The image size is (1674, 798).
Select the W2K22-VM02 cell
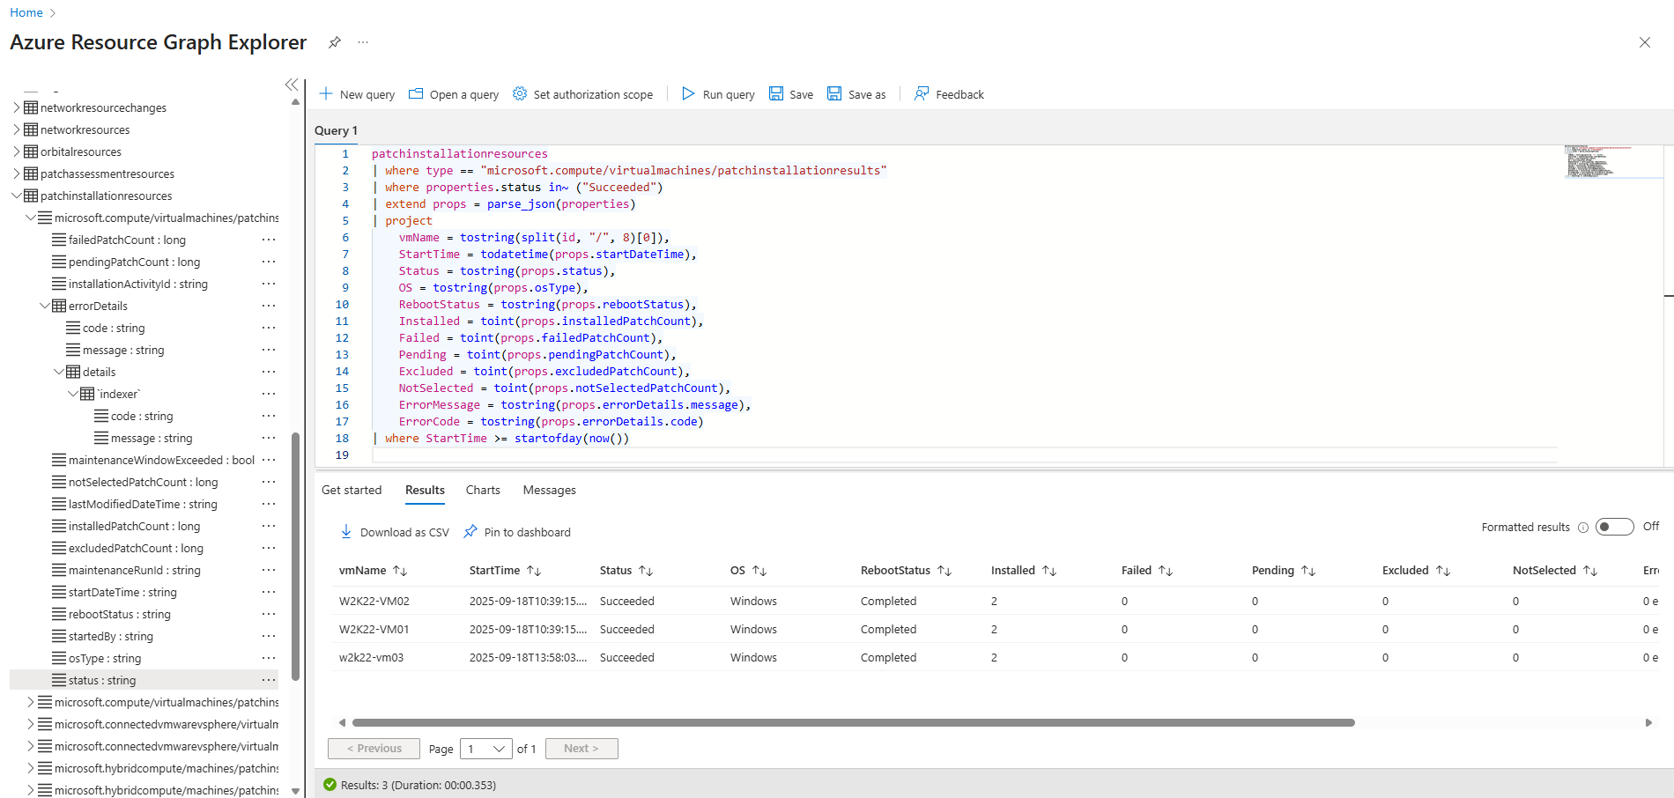(x=374, y=601)
